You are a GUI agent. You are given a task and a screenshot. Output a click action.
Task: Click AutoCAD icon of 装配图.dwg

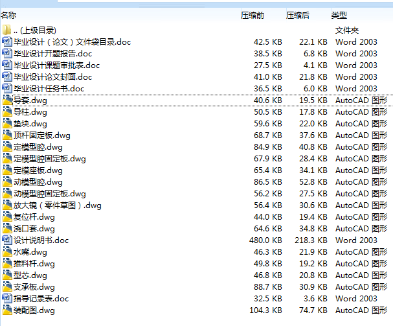tap(7, 310)
